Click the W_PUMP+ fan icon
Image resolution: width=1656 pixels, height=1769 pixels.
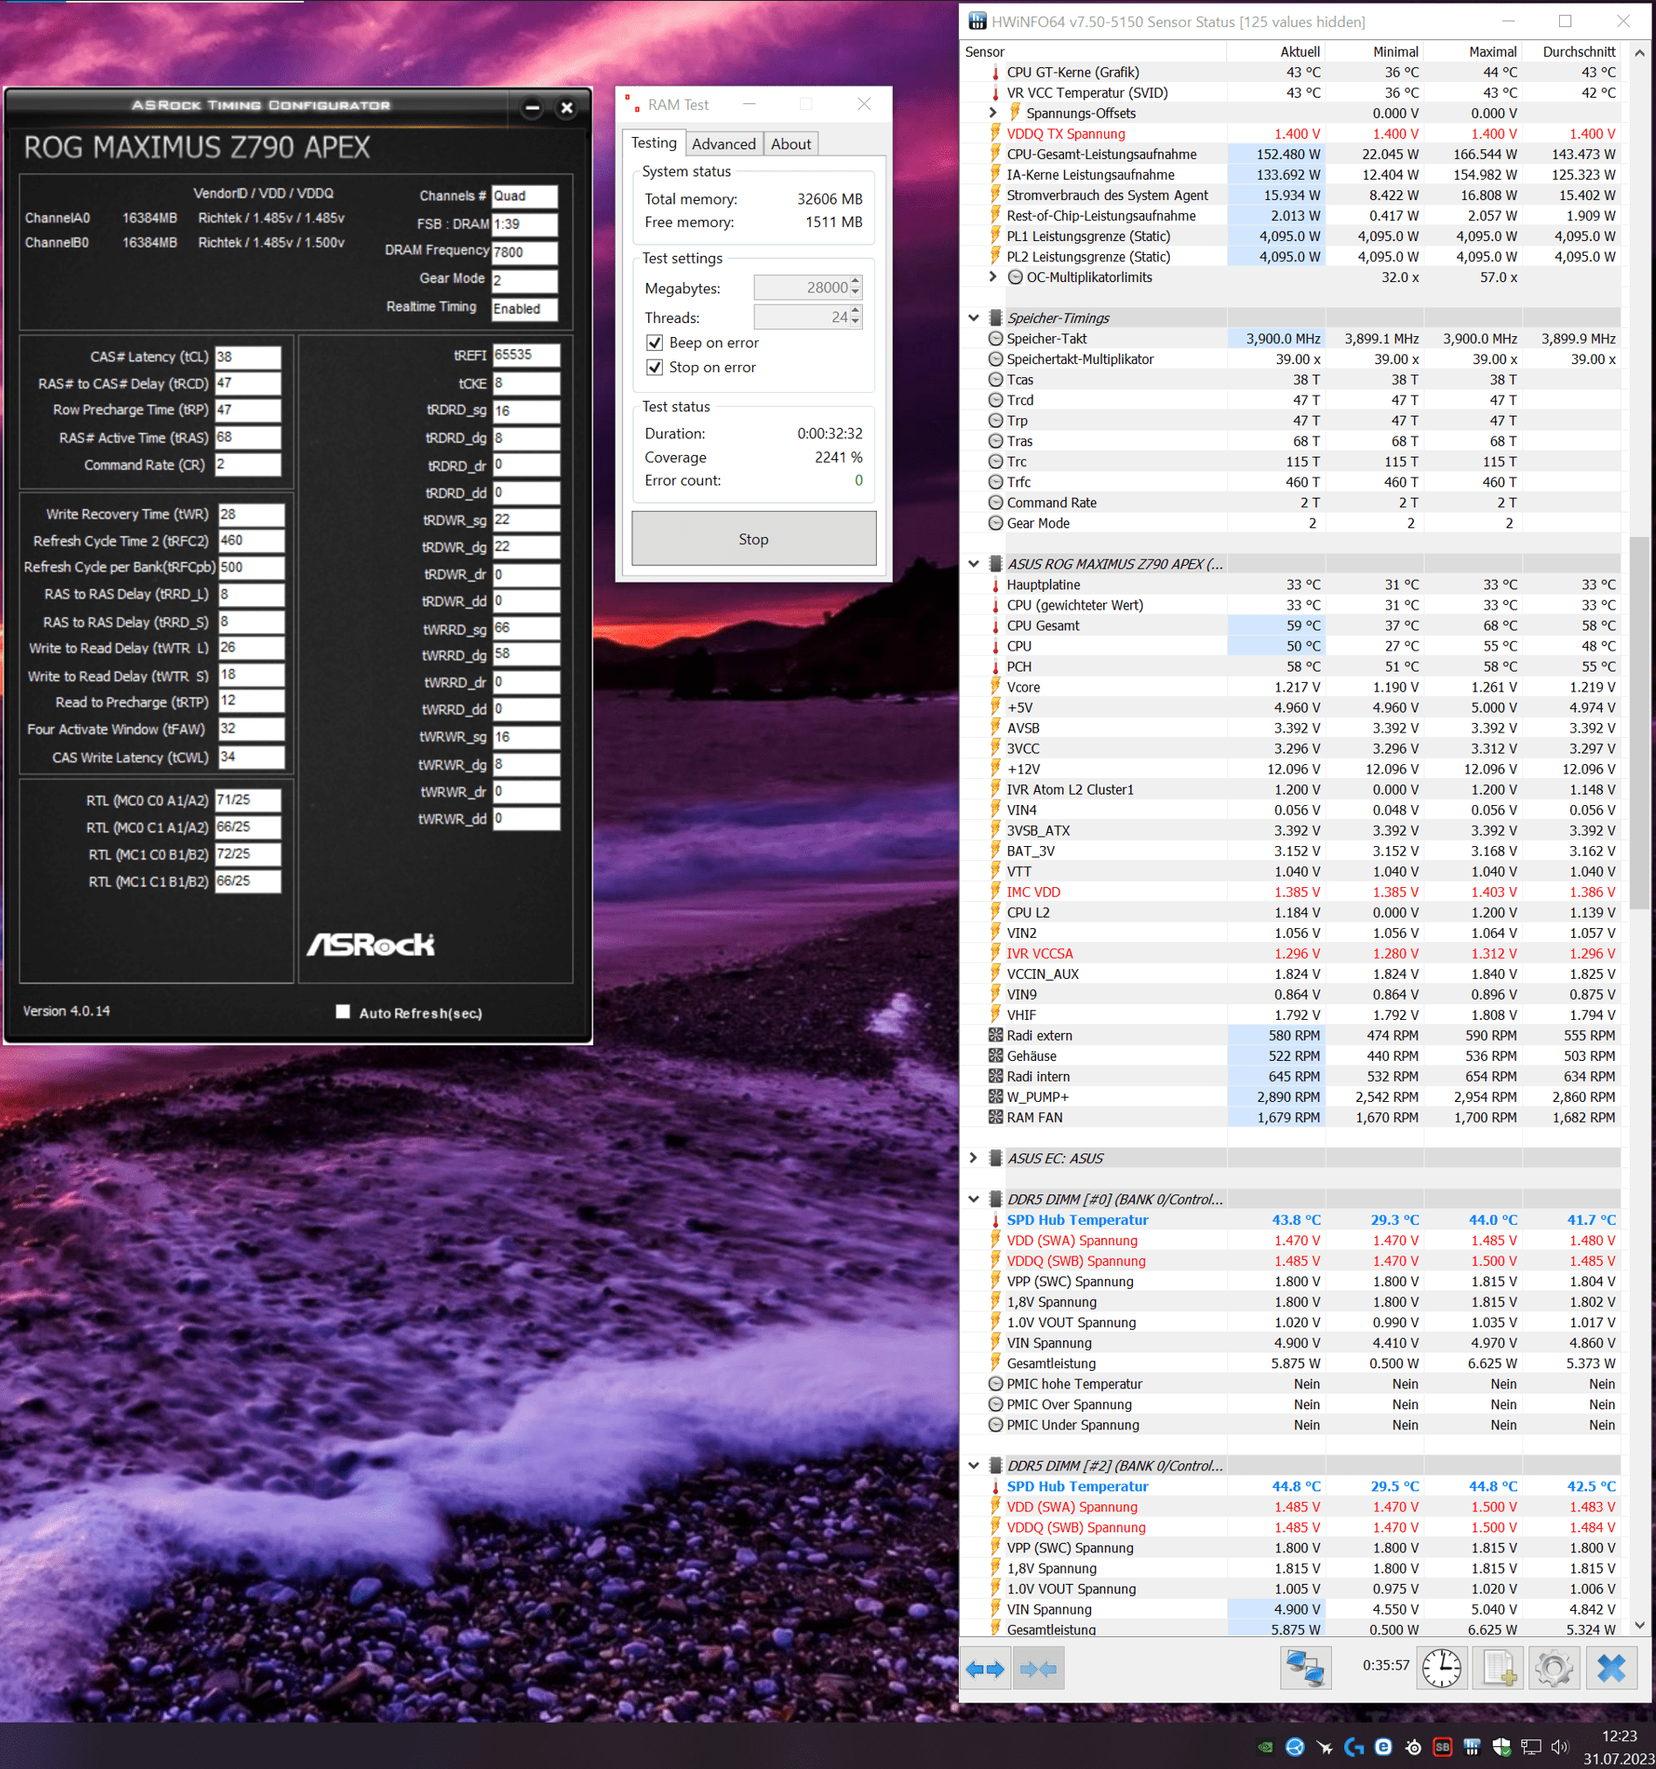[x=996, y=1097]
